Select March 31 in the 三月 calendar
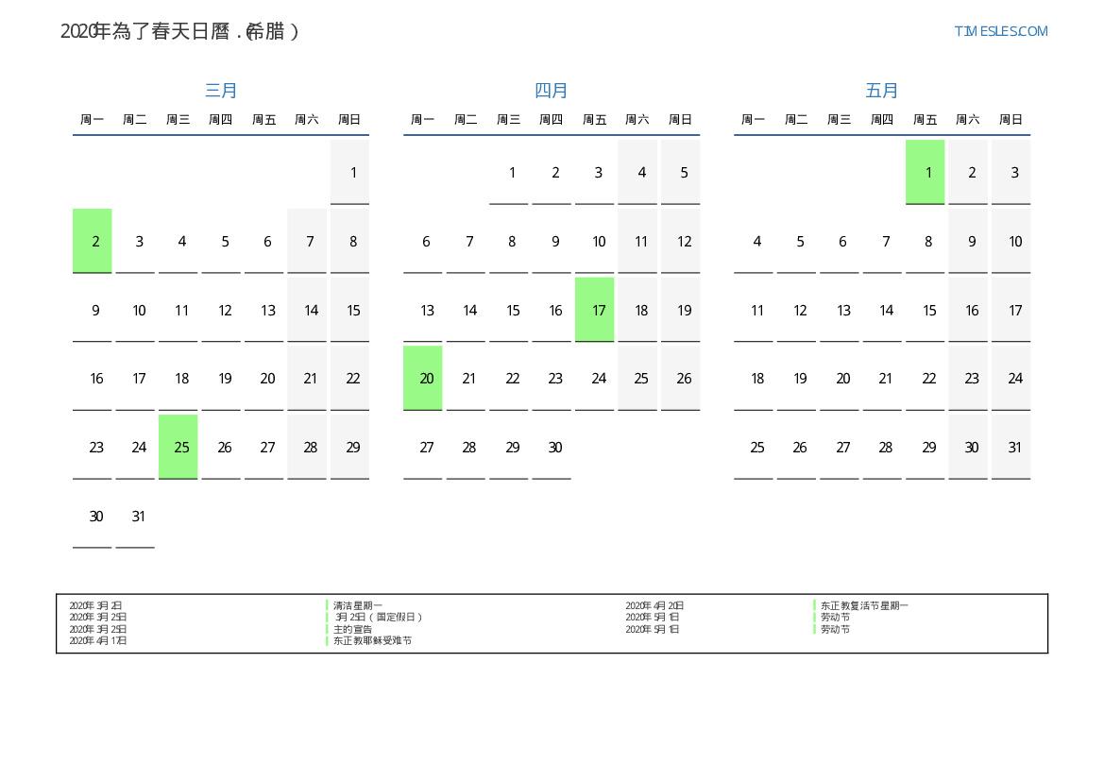 pyautogui.click(x=135, y=517)
